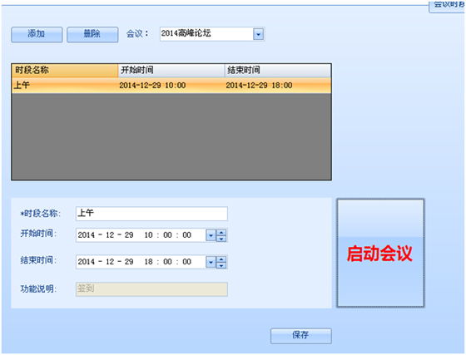Open the 会议 dropdown arrow
This screenshot has width=466, height=355.
[258, 34]
